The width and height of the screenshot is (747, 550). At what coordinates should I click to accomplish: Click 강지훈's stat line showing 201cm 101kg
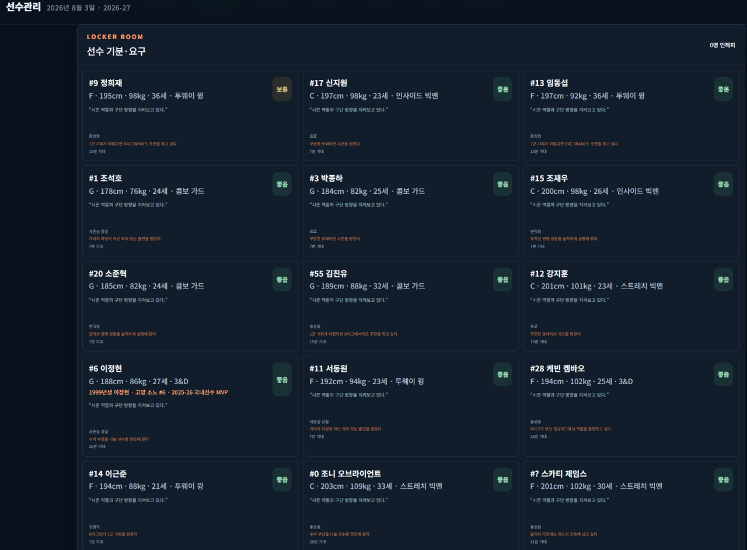[x=596, y=286]
